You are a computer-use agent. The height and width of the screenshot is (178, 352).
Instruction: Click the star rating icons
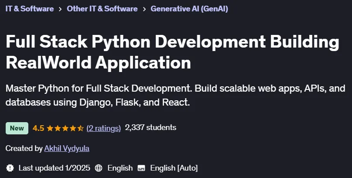(x=65, y=128)
